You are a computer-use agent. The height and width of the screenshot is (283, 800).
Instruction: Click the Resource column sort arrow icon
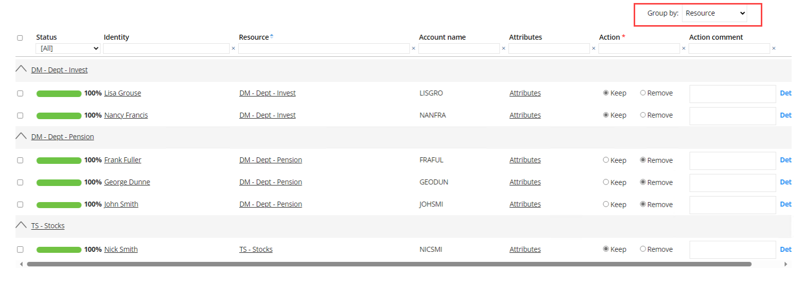click(x=272, y=36)
